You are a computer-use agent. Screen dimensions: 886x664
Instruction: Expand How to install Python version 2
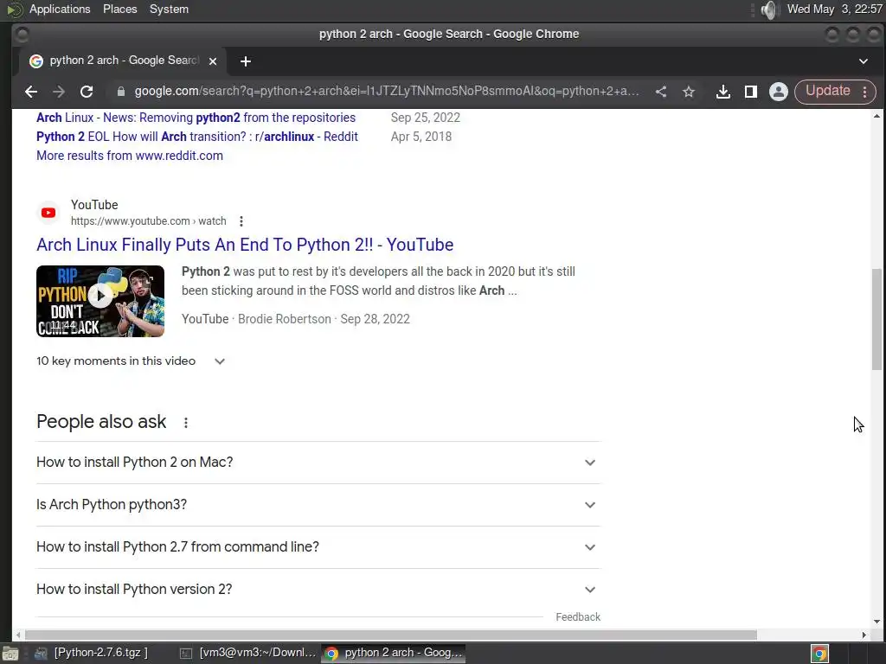click(x=318, y=590)
